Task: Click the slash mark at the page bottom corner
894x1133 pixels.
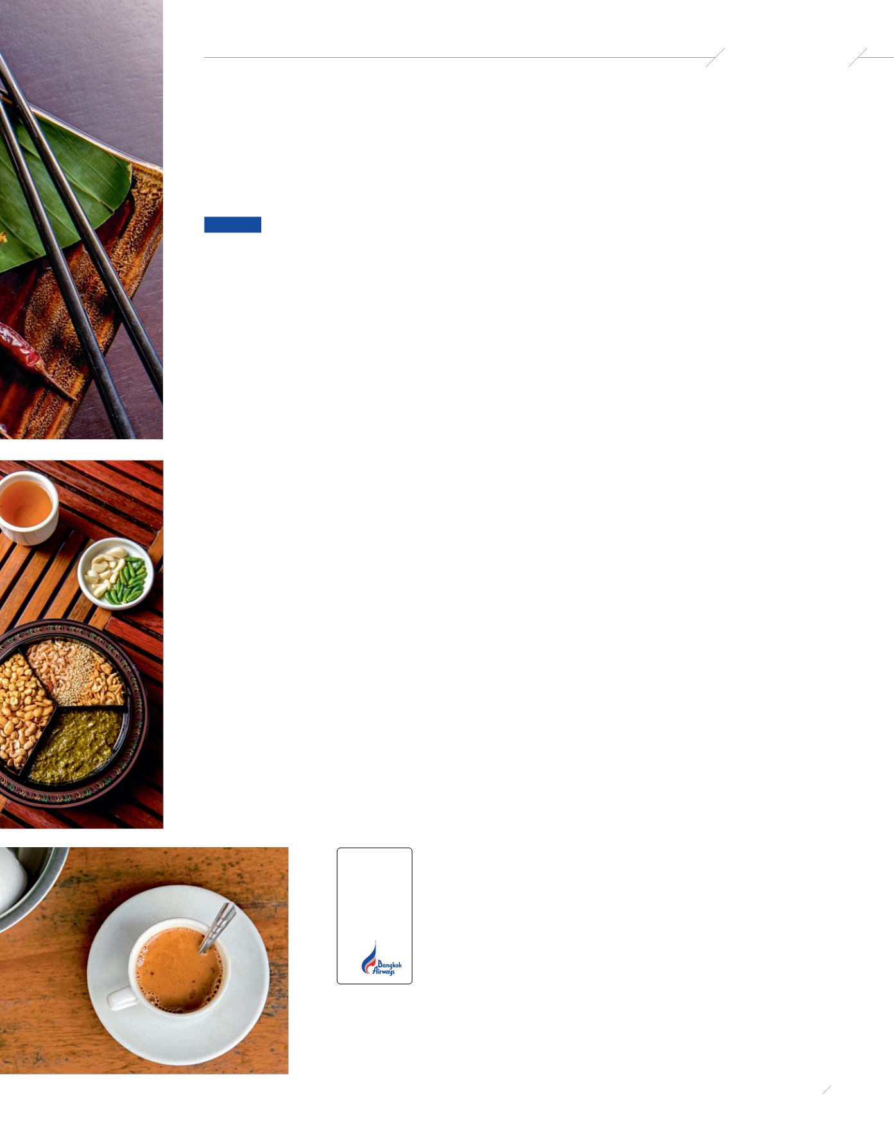Action: [827, 1090]
